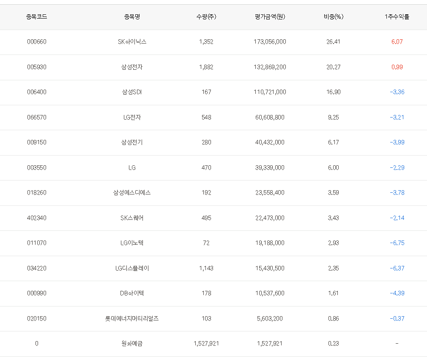427x361 pixels.
Task: Select the 롯데에너지머티리얼즈 stock name
Action: click(x=132, y=319)
